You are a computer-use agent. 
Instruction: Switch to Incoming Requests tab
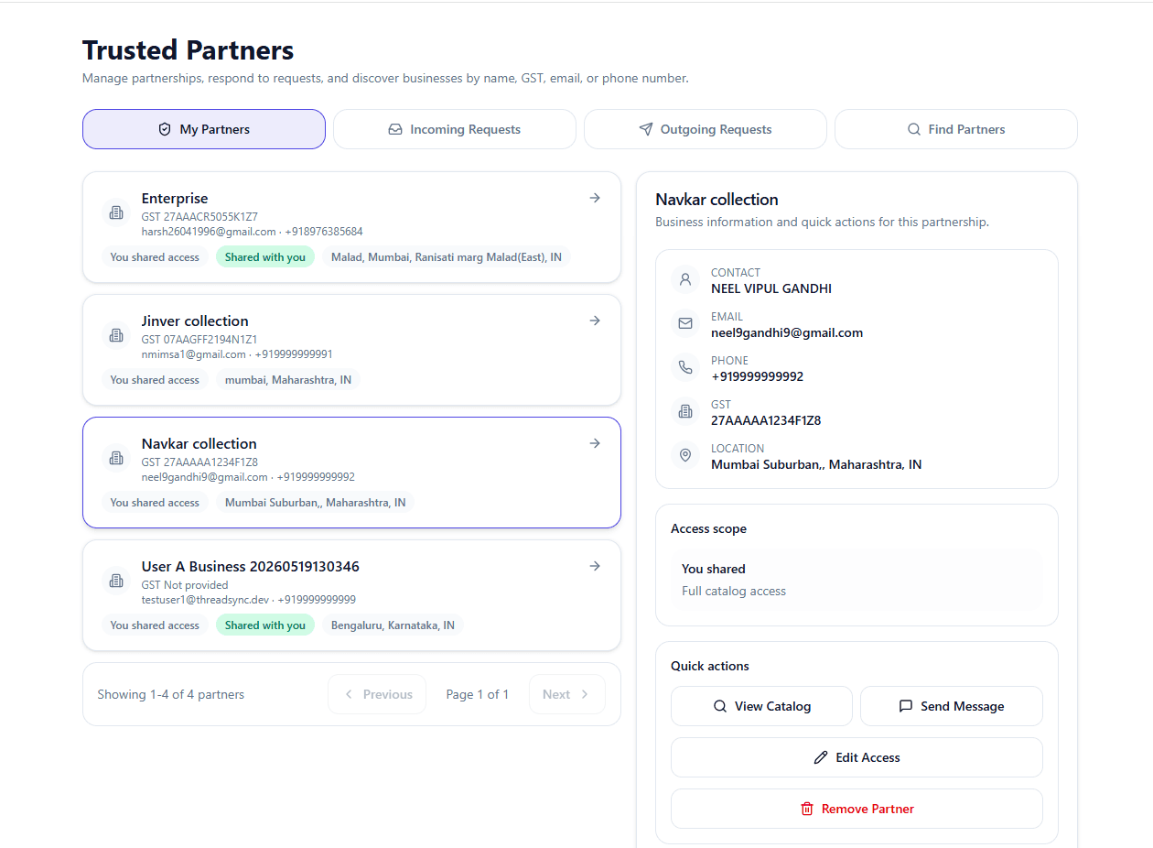point(455,129)
